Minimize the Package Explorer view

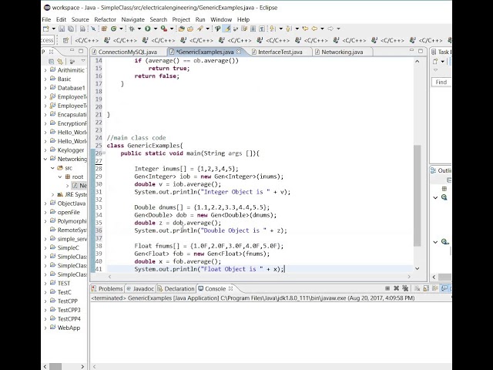point(72,51)
